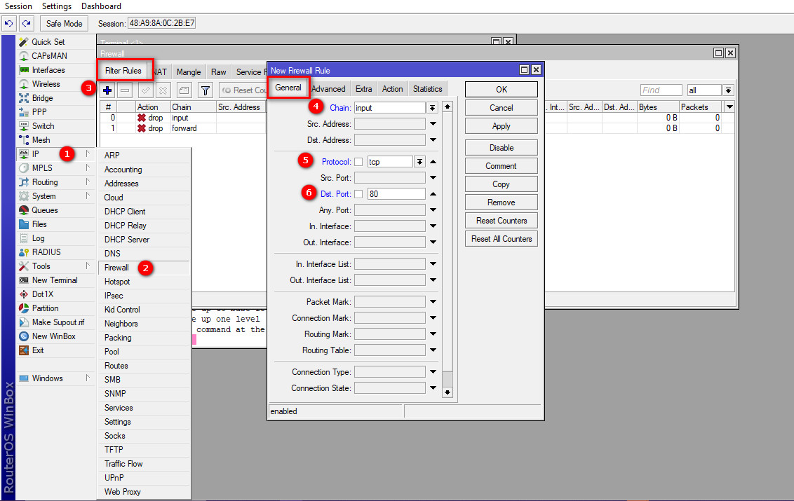This screenshot has height=501, width=794.
Task: Toggle the Dst. Port invert checkbox
Action: (358, 194)
